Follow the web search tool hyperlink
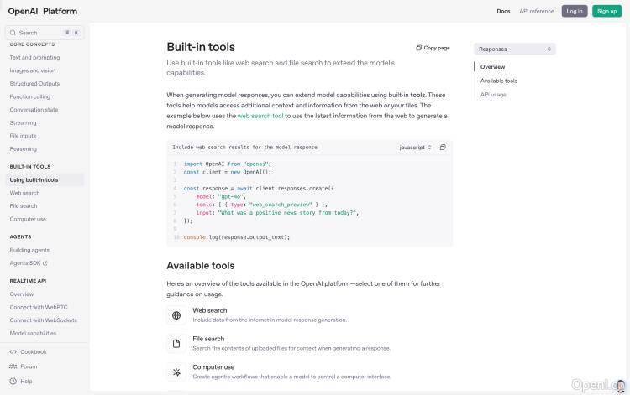This screenshot has width=630, height=395. [x=260, y=116]
